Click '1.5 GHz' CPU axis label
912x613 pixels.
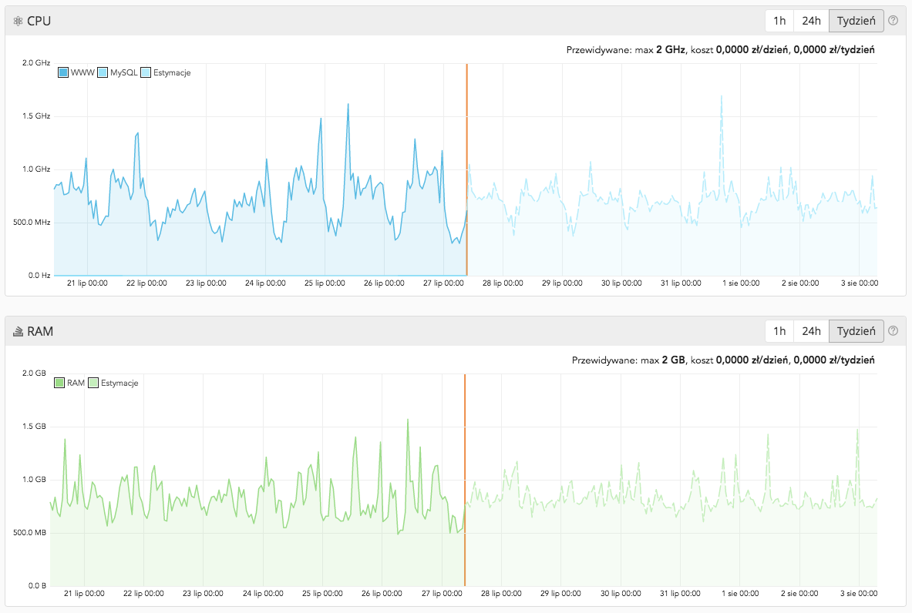36,116
